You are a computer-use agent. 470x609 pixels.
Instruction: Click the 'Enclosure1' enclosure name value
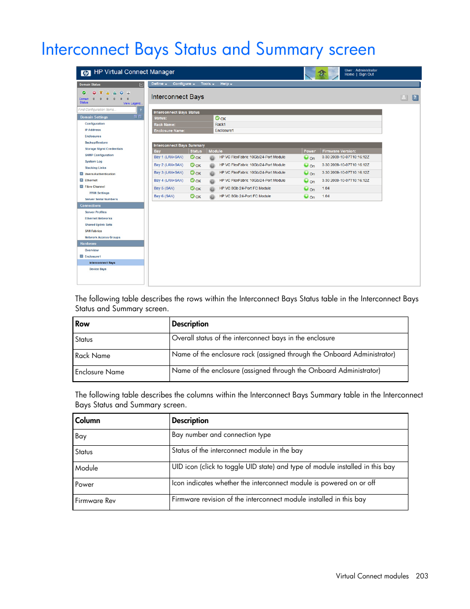pos(224,131)
